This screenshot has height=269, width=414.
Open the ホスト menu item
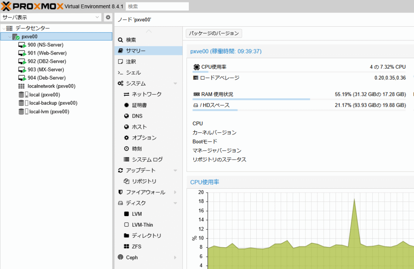(149, 127)
